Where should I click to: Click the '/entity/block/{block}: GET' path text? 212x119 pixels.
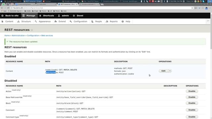click(x=70, y=103)
